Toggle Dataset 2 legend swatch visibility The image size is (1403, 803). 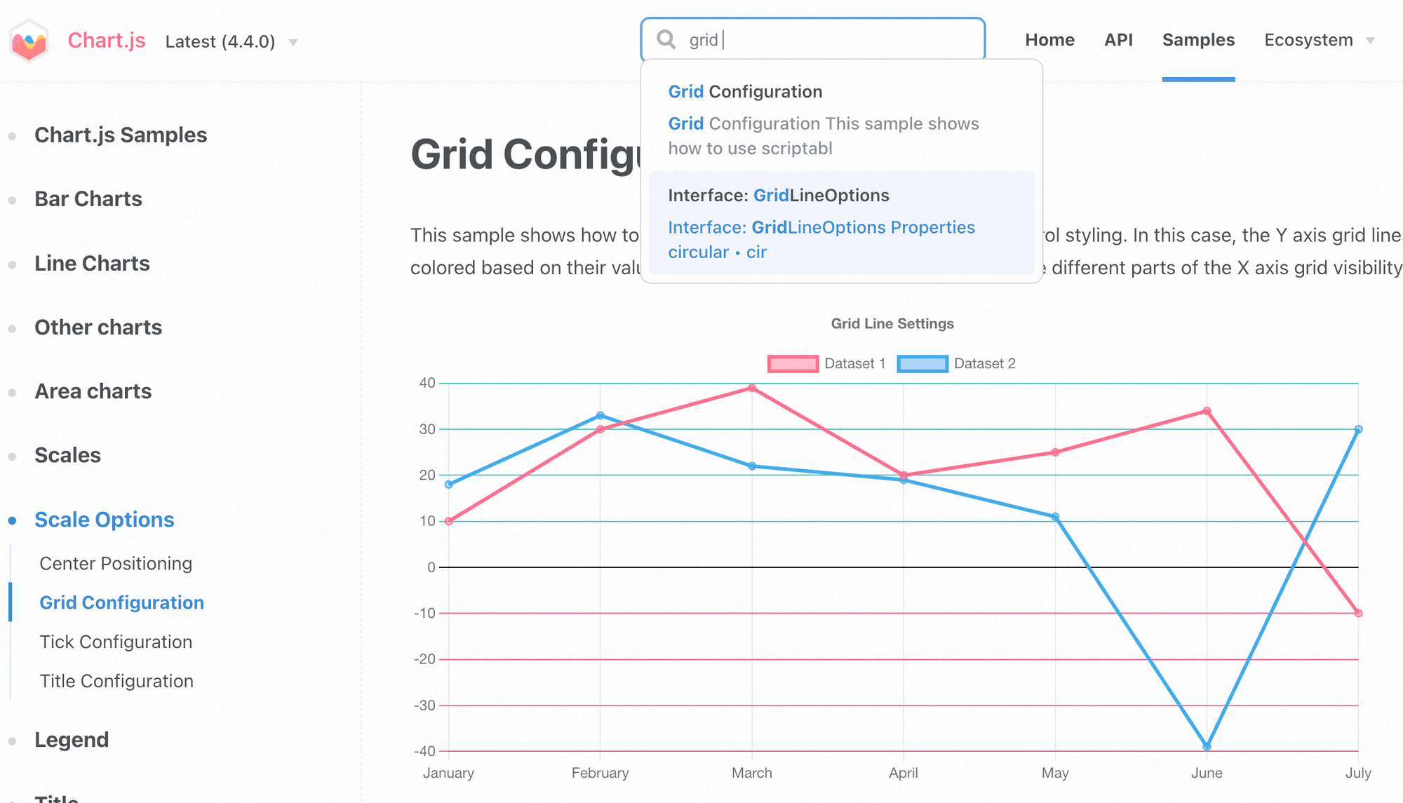coord(922,363)
